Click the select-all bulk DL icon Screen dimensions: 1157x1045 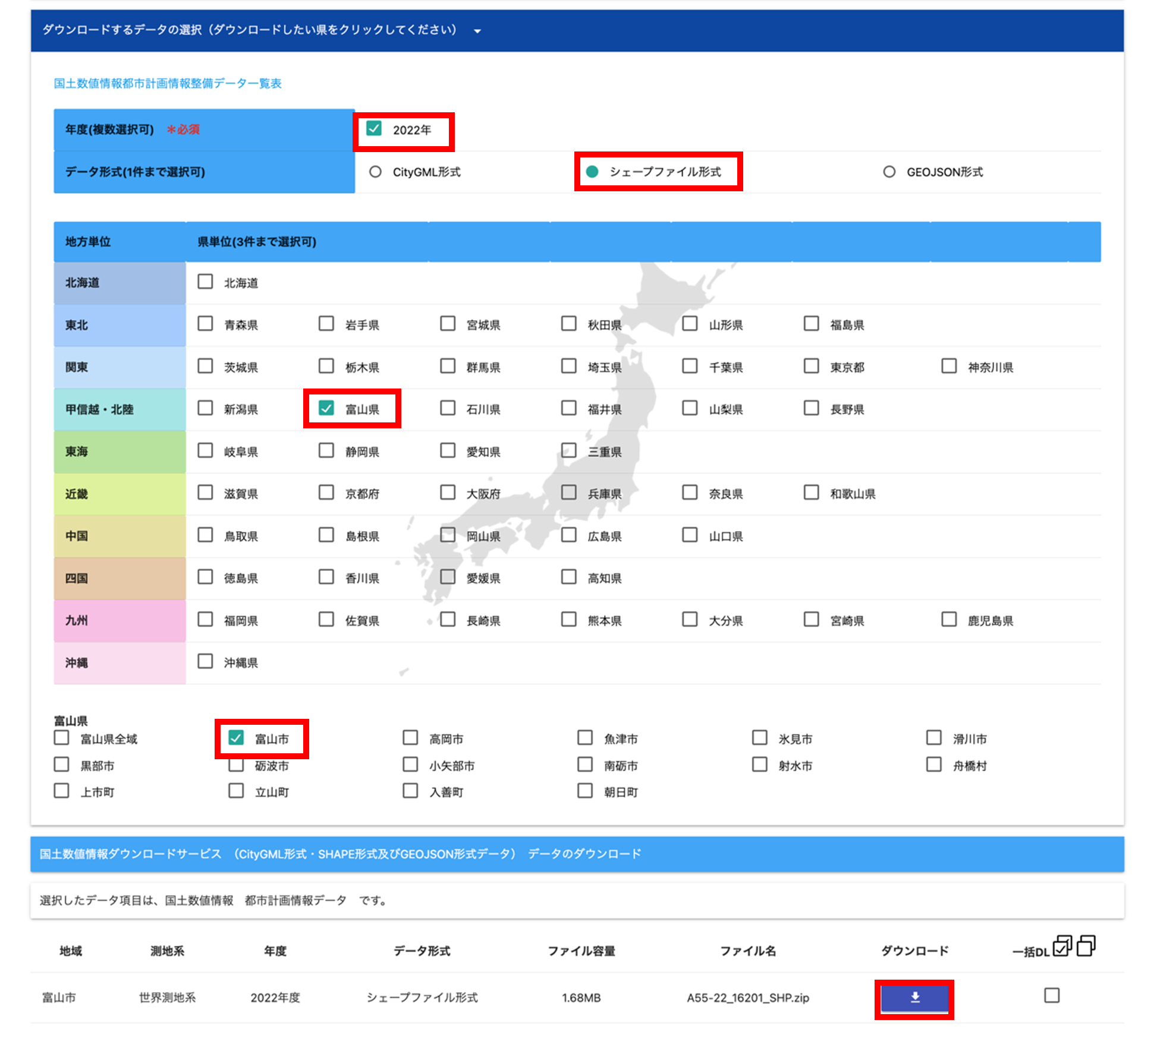click(x=1062, y=946)
